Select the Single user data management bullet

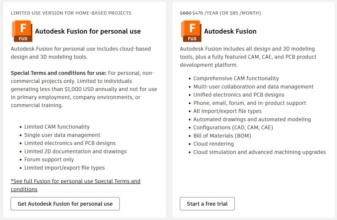coord(62,135)
